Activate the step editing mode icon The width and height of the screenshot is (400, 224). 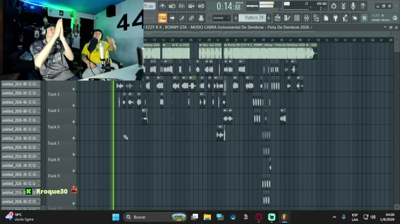(x=182, y=18)
